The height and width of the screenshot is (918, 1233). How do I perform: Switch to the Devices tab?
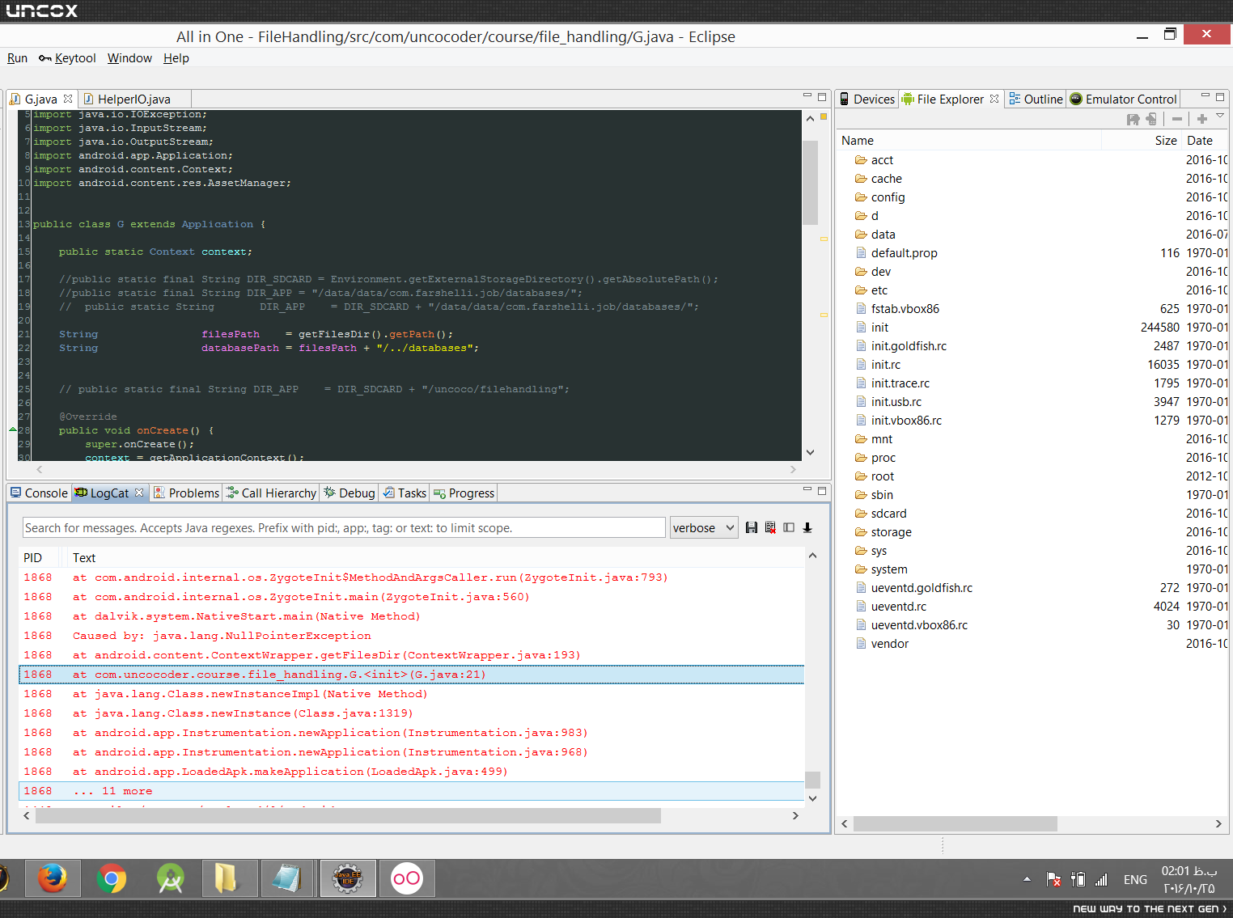(x=866, y=99)
